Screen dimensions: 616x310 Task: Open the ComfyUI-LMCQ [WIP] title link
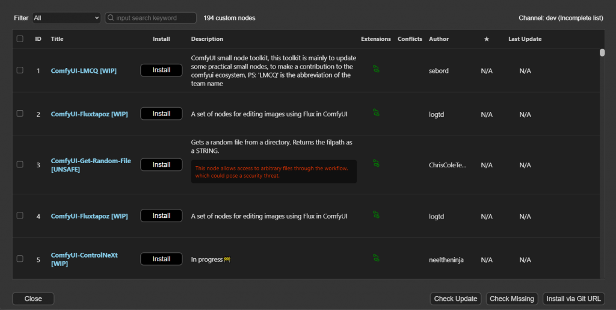(84, 70)
